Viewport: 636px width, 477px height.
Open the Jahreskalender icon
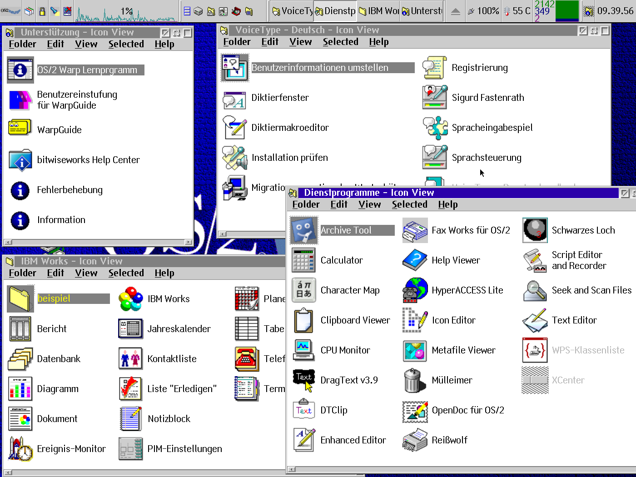point(131,329)
